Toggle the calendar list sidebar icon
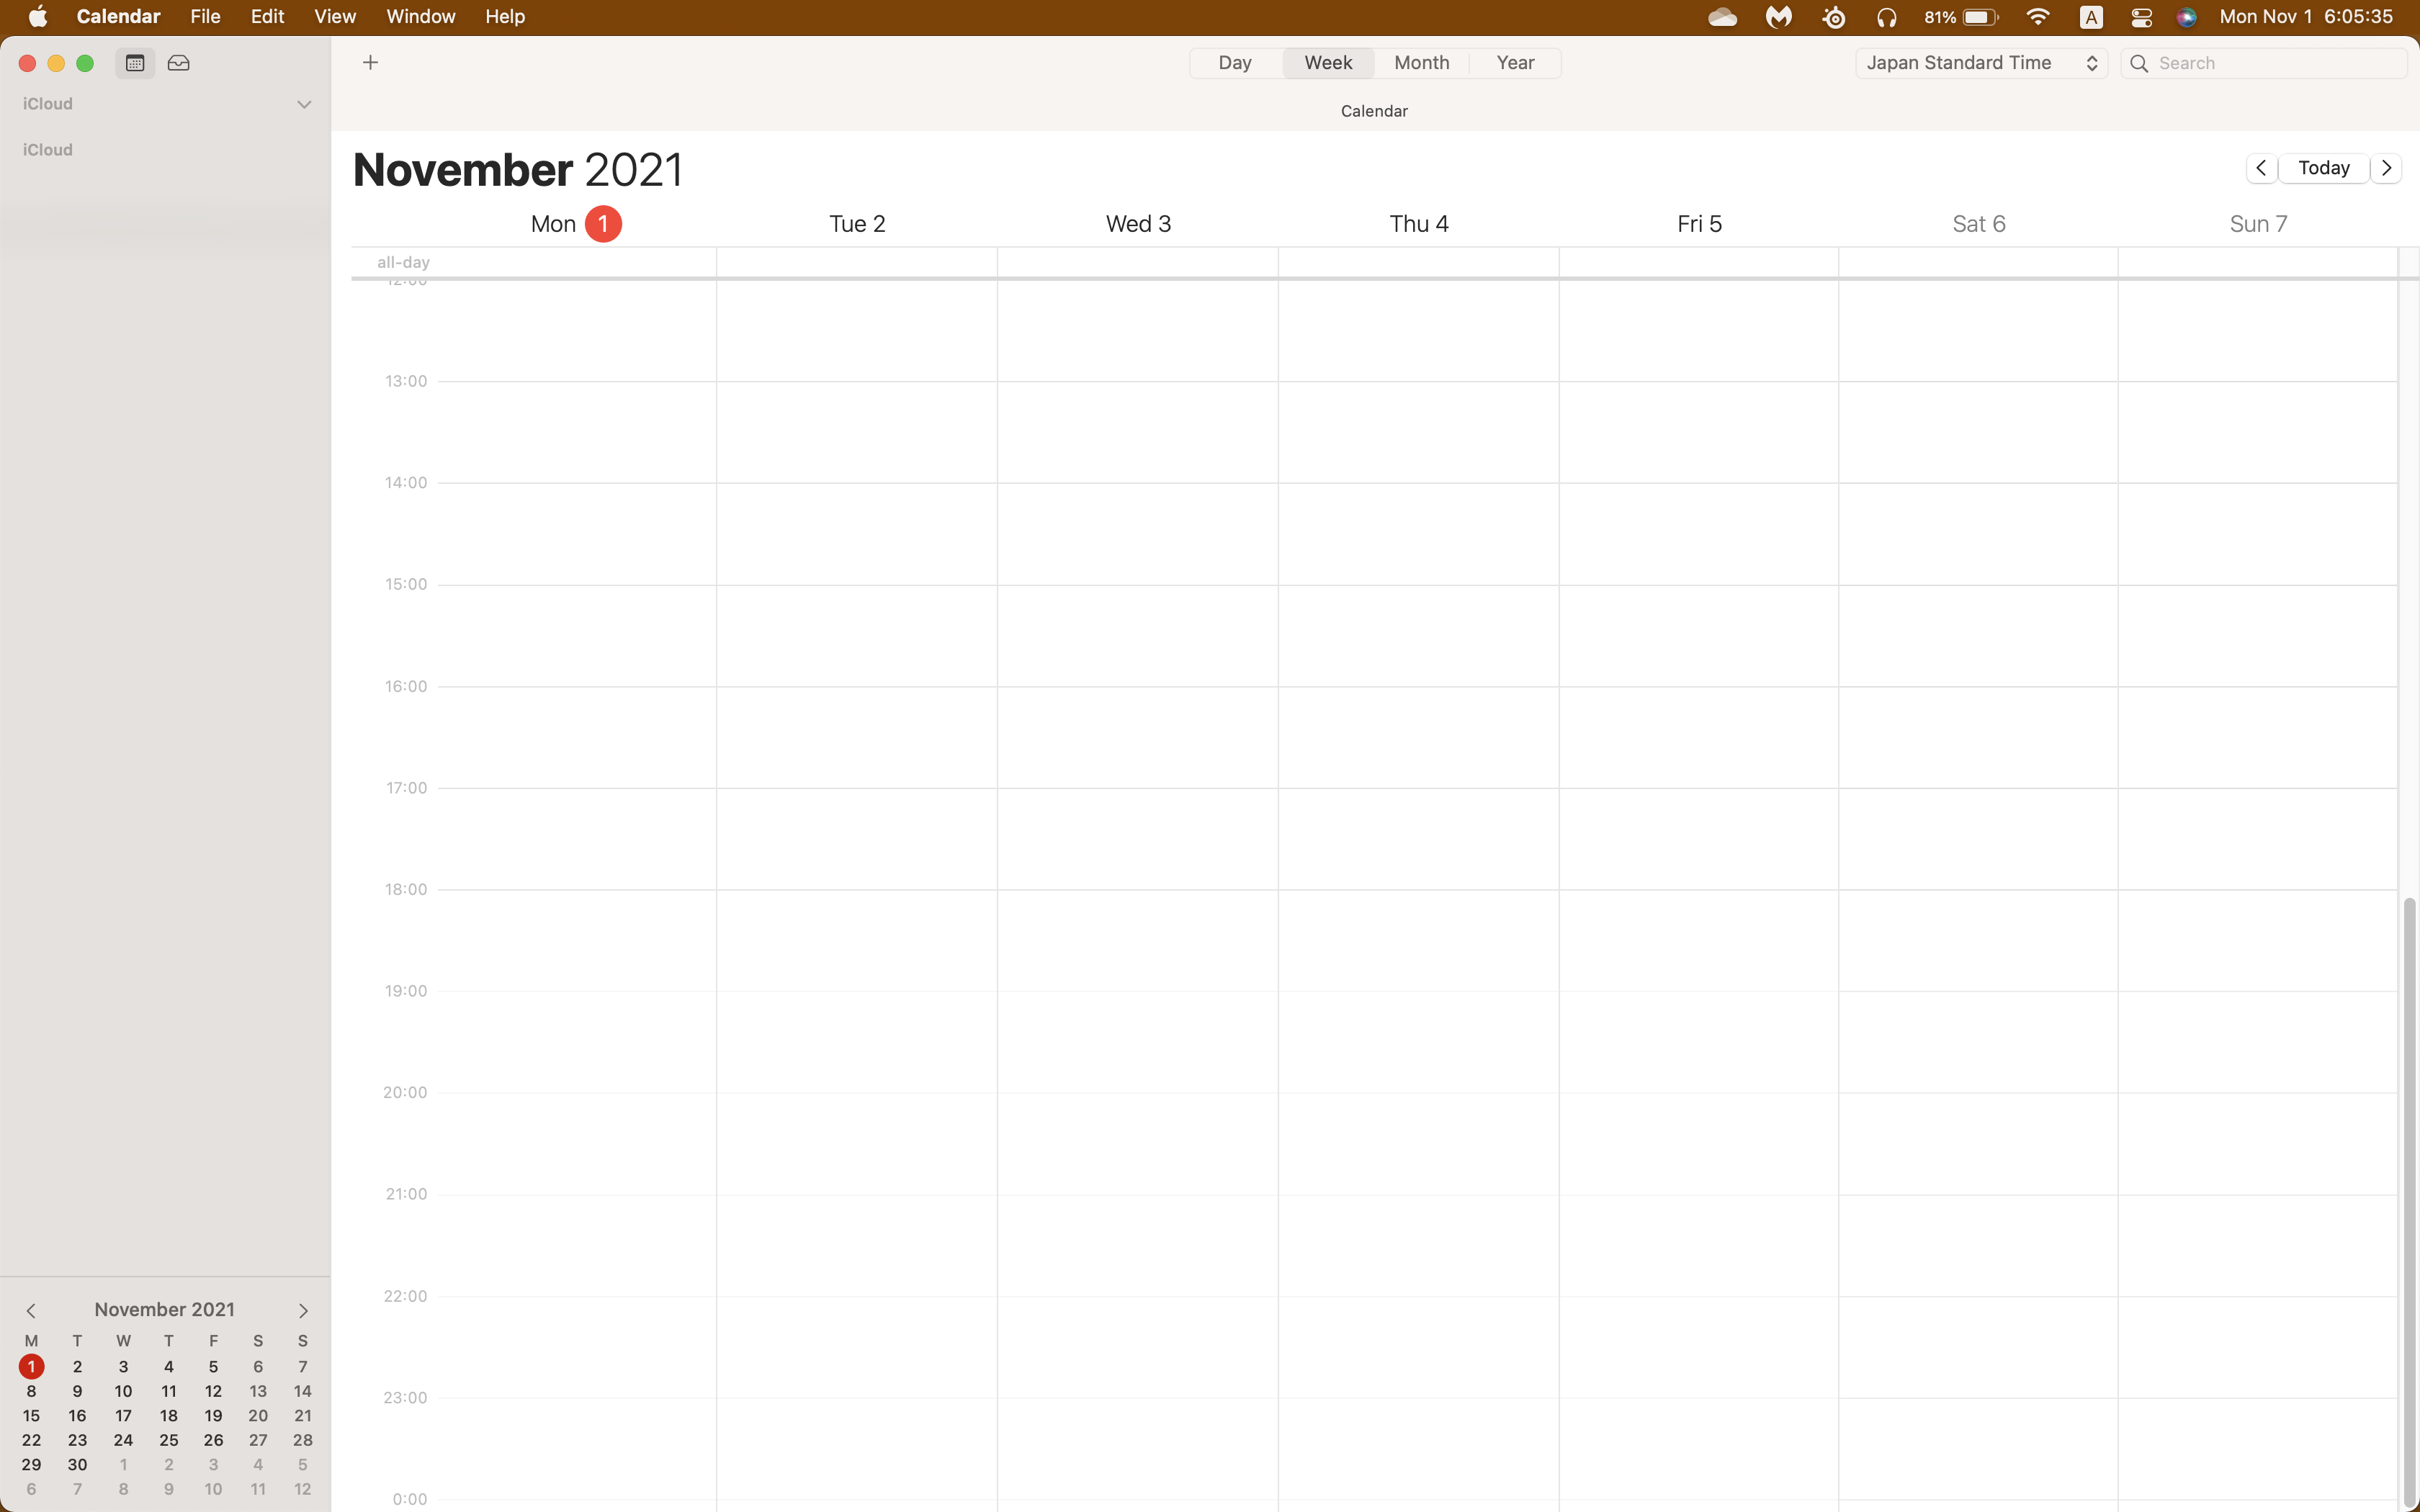Viewport: 2420px width, 1512px height. 135,63
